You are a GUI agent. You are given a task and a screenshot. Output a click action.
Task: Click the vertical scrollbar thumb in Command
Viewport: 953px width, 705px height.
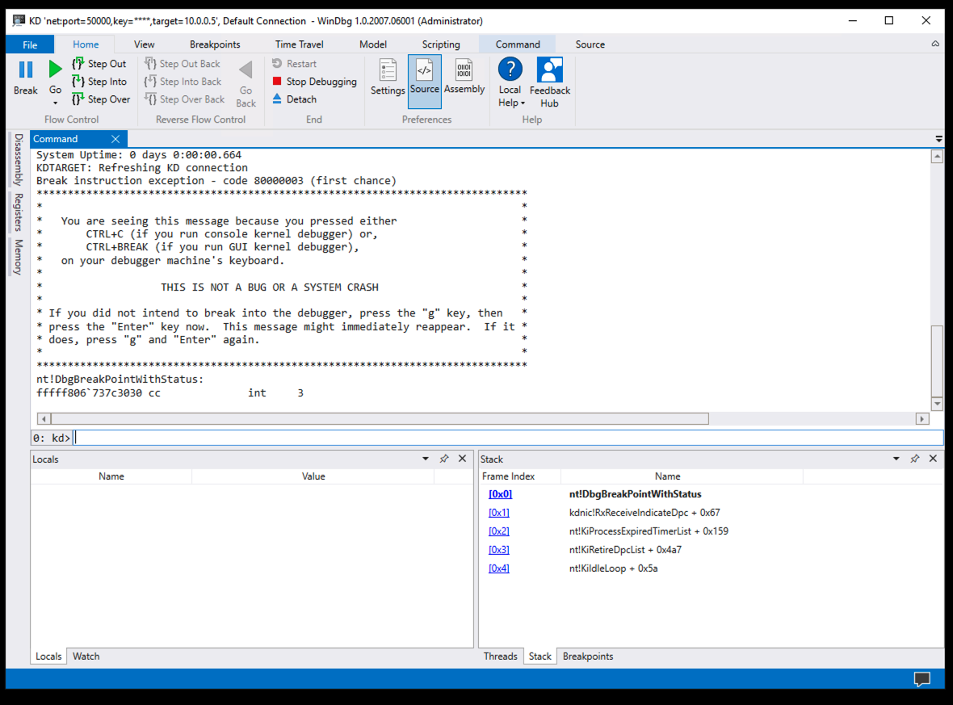pos(937,360)
